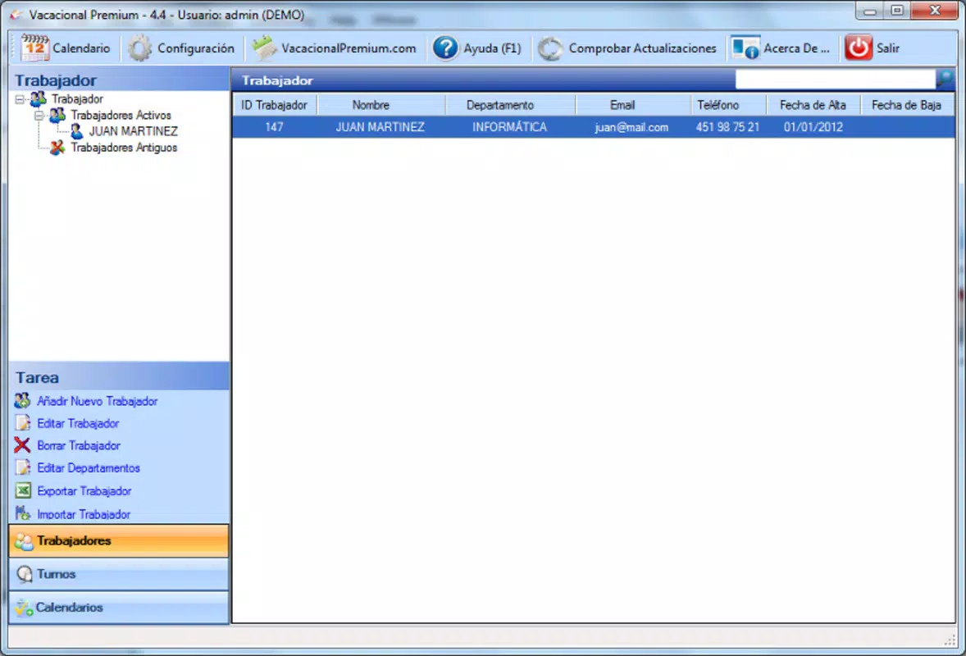The image size is (966, 656).
Task: Sort by Fecha de Alta column header
Action: [813, 105]
